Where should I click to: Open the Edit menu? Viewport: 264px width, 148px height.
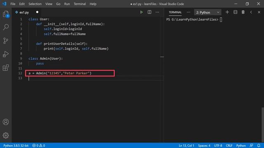tap(22, 4)
